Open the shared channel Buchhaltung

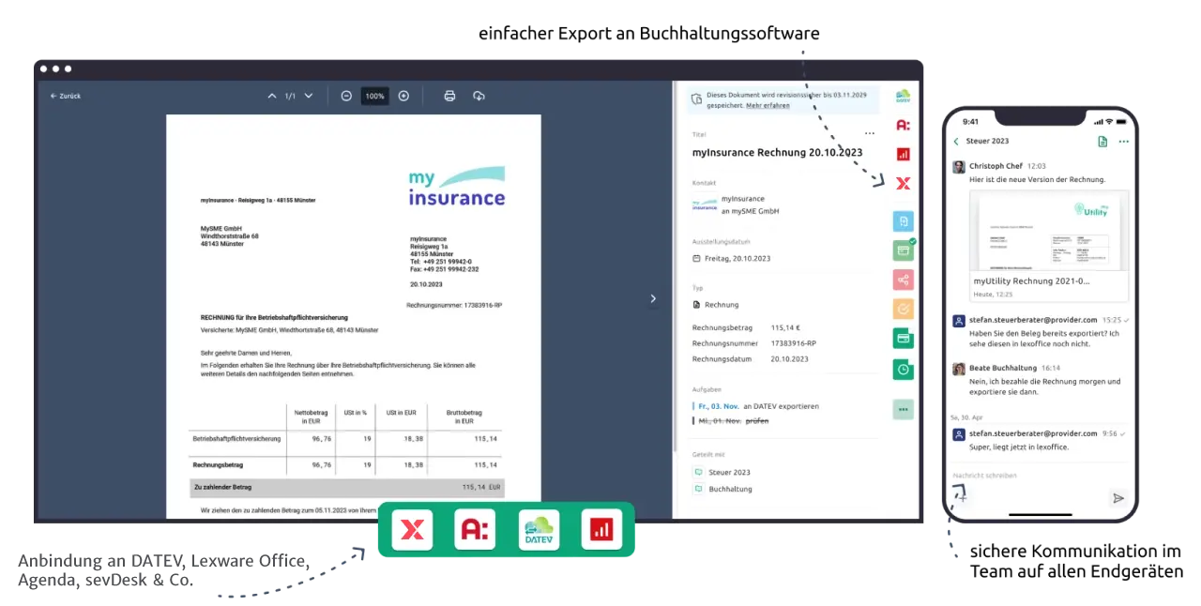[x=722, y=489]
